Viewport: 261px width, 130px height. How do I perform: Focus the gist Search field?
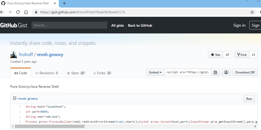click(69, 25)
